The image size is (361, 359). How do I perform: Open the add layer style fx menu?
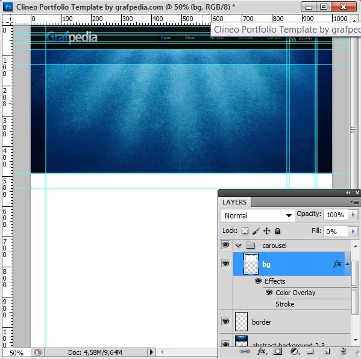(262, 351)
